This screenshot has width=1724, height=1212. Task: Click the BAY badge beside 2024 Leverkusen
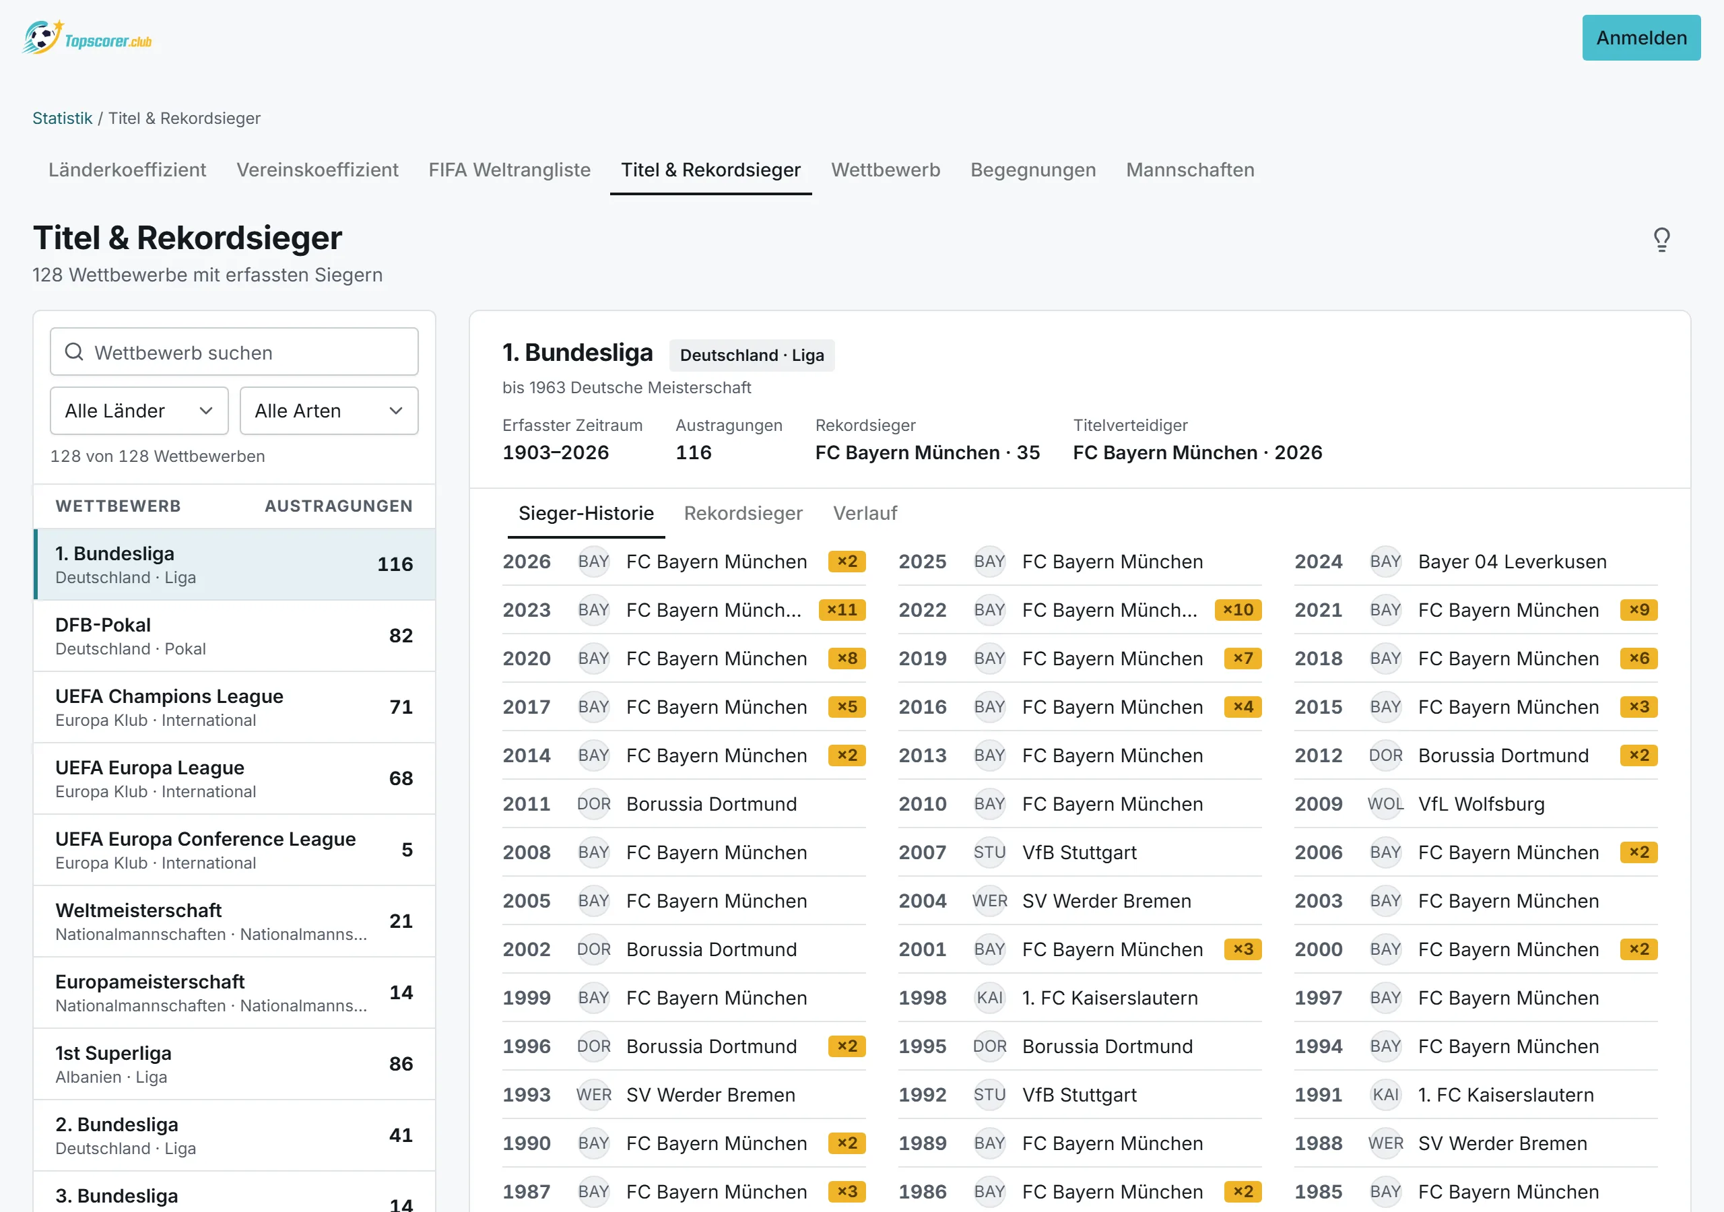(1385, 562)
